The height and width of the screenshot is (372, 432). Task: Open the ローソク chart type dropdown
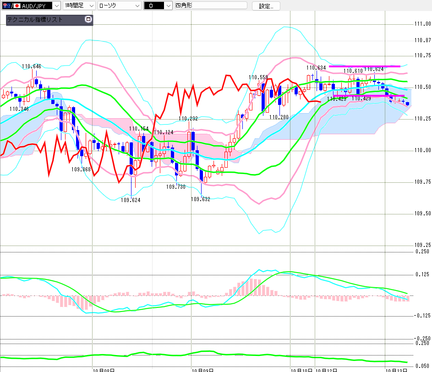click(120, 5)
